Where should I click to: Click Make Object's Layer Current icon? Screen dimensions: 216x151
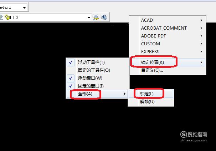[x=96, y=17]
